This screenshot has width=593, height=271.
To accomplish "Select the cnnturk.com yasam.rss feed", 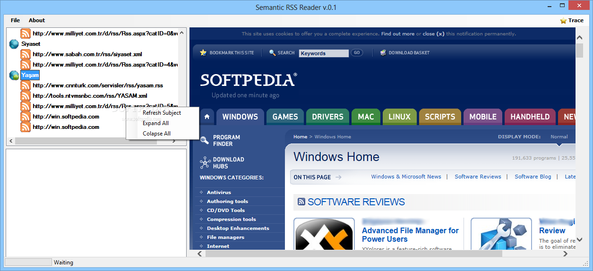I will (98, 85).
